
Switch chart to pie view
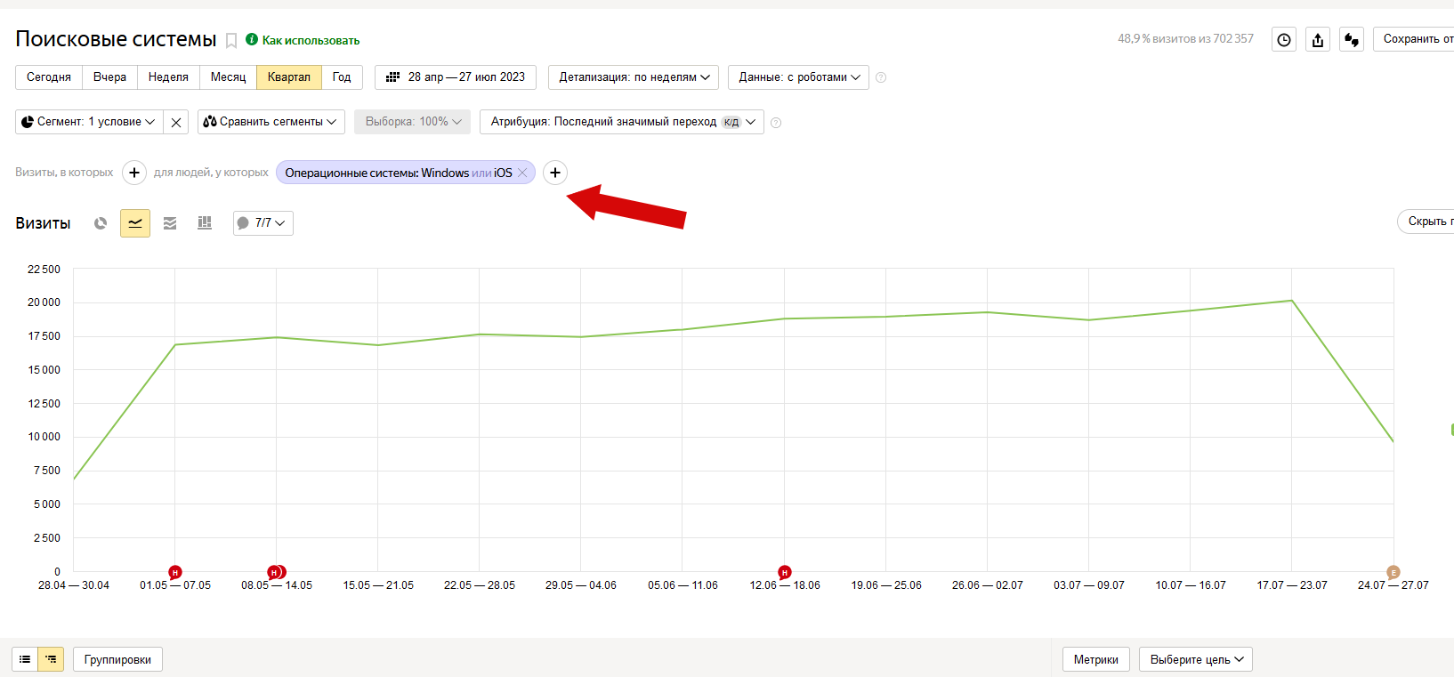[101, 223]
